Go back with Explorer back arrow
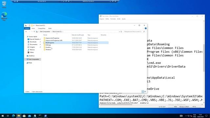Image resolution: width=210 pixels, height=118 pixels. click(x=26, y=31)
